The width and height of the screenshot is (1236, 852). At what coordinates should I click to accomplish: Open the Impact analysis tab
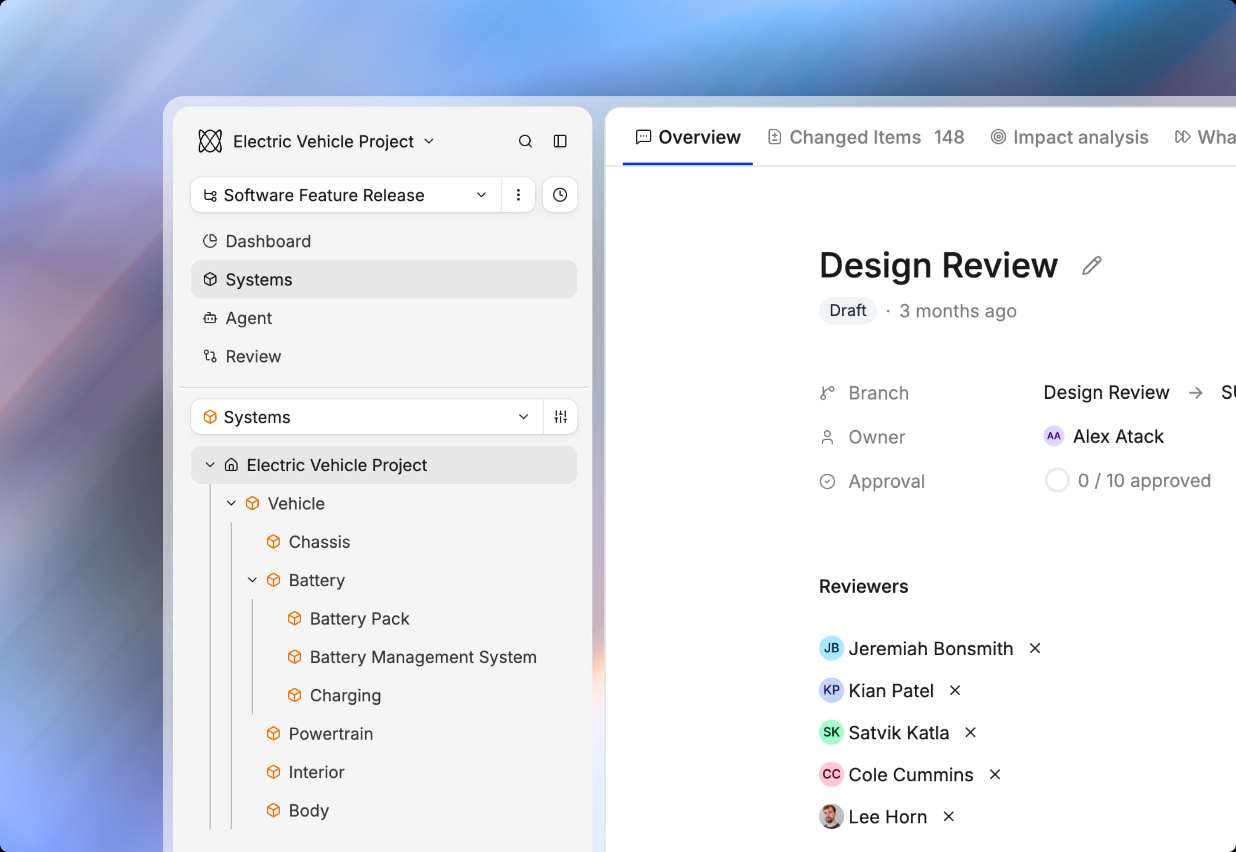click(x=1069, y=137)
